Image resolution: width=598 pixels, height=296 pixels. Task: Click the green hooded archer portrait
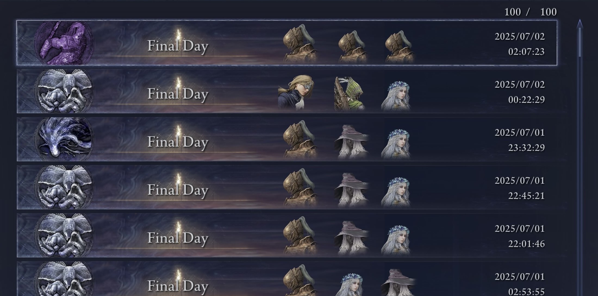click(x=350, y=94)
